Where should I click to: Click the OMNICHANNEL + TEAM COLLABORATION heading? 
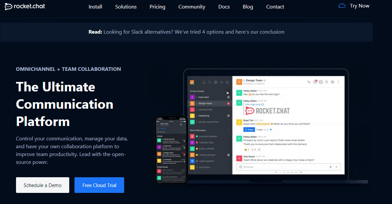[68, 69]
